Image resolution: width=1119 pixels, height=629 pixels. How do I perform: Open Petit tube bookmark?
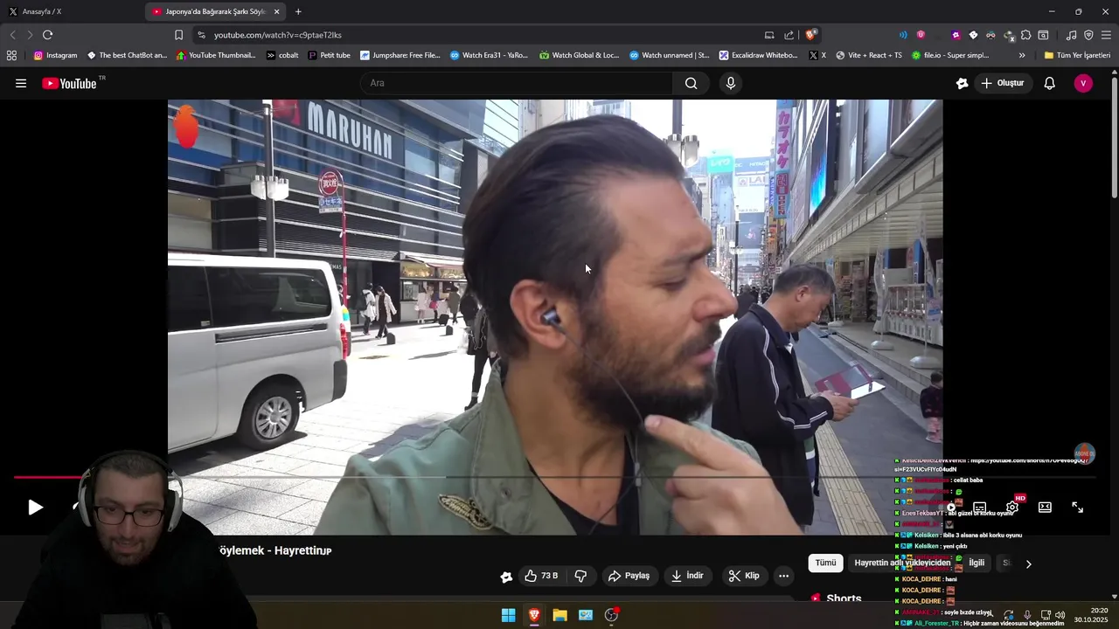[x=330, y=55]
